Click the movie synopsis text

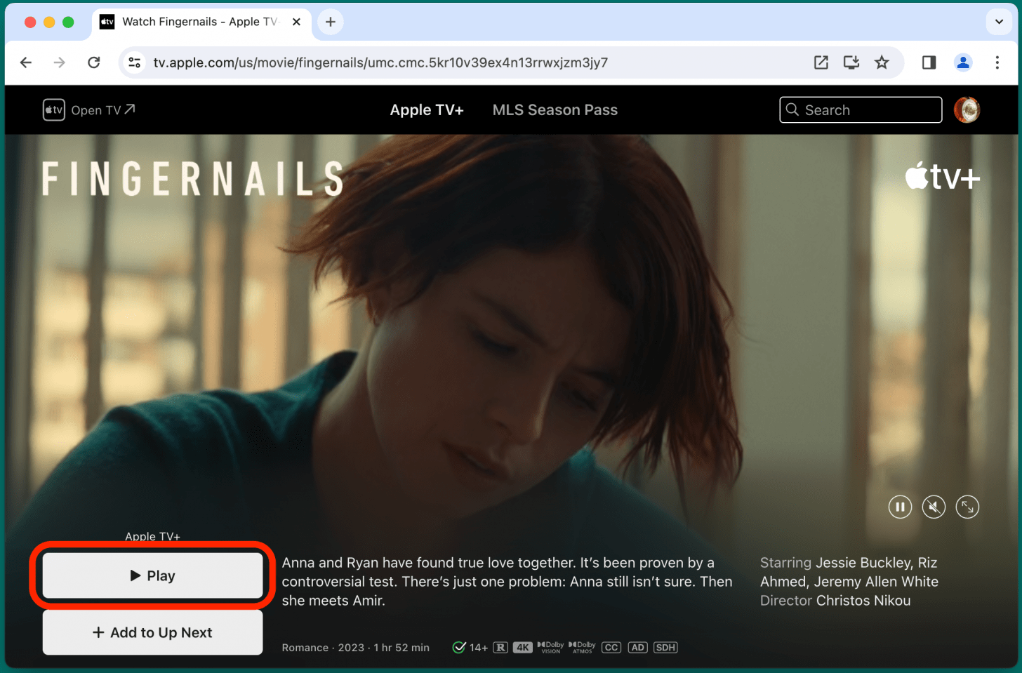pos(507,582)
